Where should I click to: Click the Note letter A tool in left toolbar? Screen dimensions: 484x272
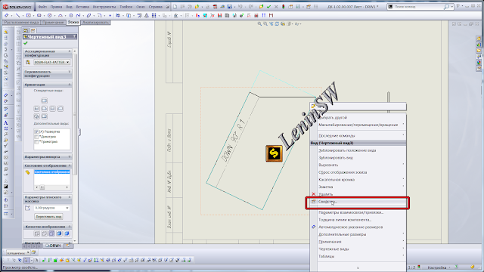[x=5, y=122]
